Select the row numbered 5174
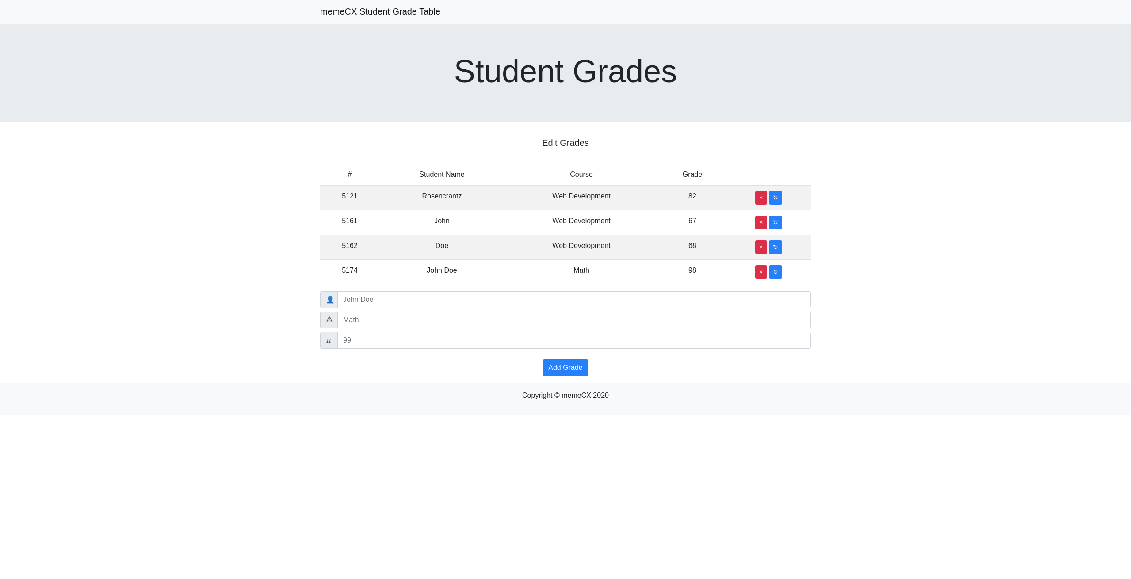Image resolution: width=1131 pixels, height=579 pixels. 349,270
